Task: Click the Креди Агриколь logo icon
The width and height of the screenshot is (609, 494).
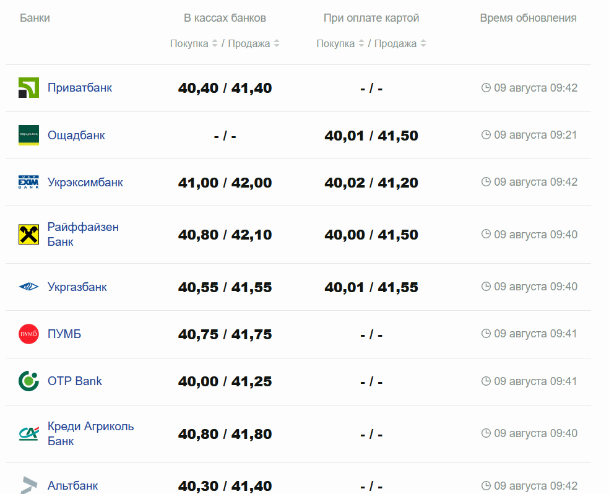Action: point(28,433)
